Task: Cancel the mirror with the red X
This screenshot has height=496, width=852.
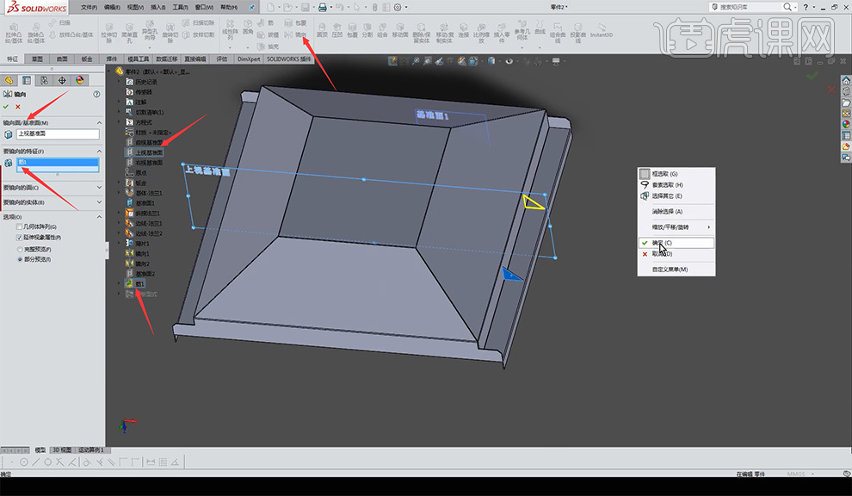Action: pos(18,106)
